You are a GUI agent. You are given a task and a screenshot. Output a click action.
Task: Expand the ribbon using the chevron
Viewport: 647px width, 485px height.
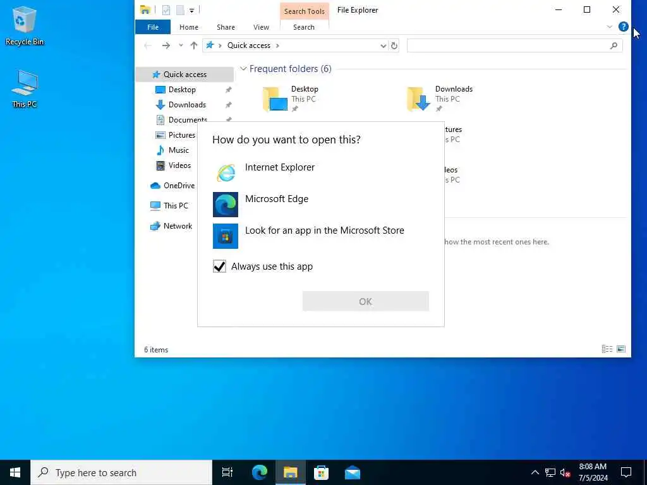coord(610,27)
